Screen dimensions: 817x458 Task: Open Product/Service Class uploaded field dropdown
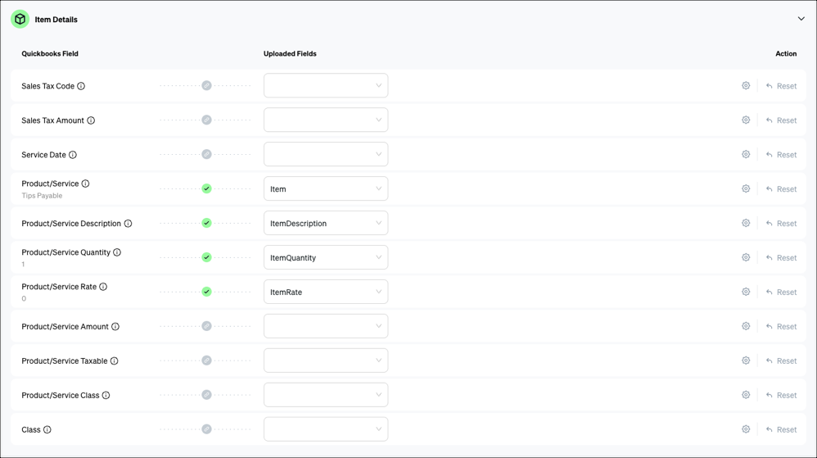[x=326, y=395]
